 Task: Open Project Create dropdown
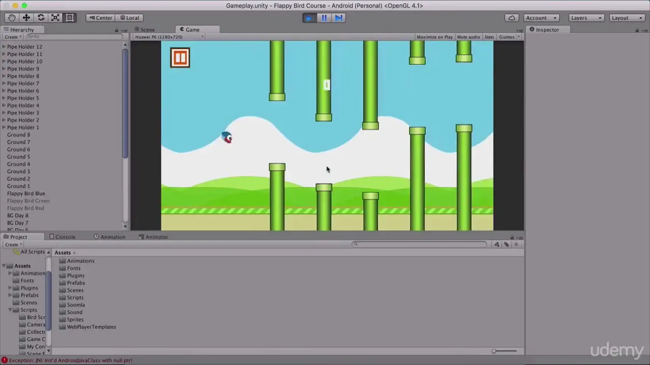pyautogui.click(x=13, y=244)
